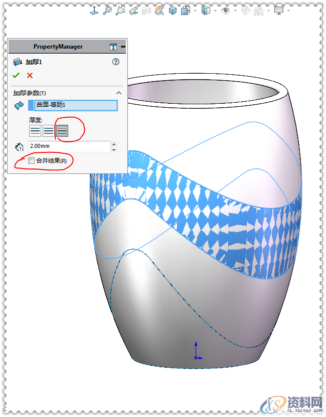Cancel the thicken with the red X
The height and width of the screenshot is (417, 326).
pyautogui.click(x=30, y=76)
